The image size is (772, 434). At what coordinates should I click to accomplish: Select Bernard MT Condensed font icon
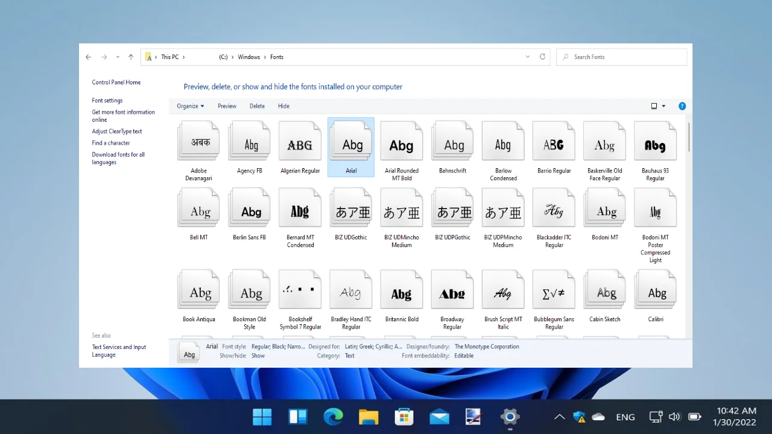300,209
